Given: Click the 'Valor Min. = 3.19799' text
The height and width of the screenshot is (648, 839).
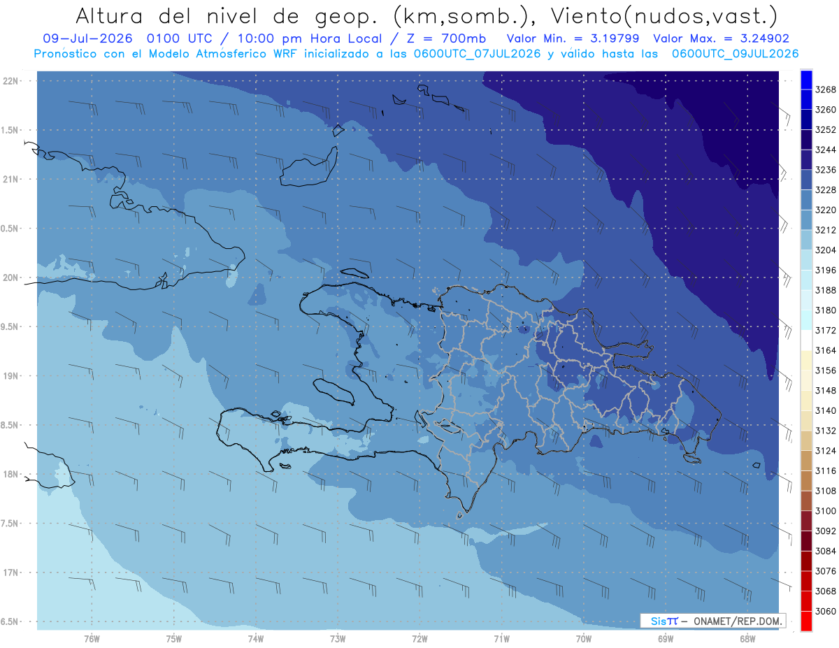Looking at the screenshot, I should (x=573, y=38).
